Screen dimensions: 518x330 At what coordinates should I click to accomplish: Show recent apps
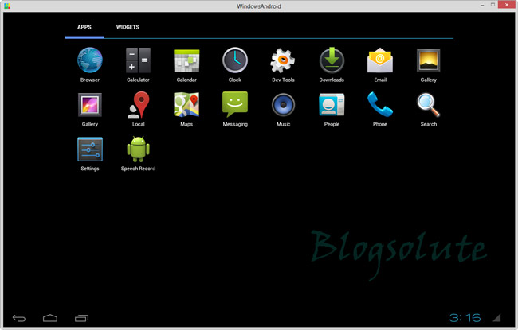click(x=81, y=318)
